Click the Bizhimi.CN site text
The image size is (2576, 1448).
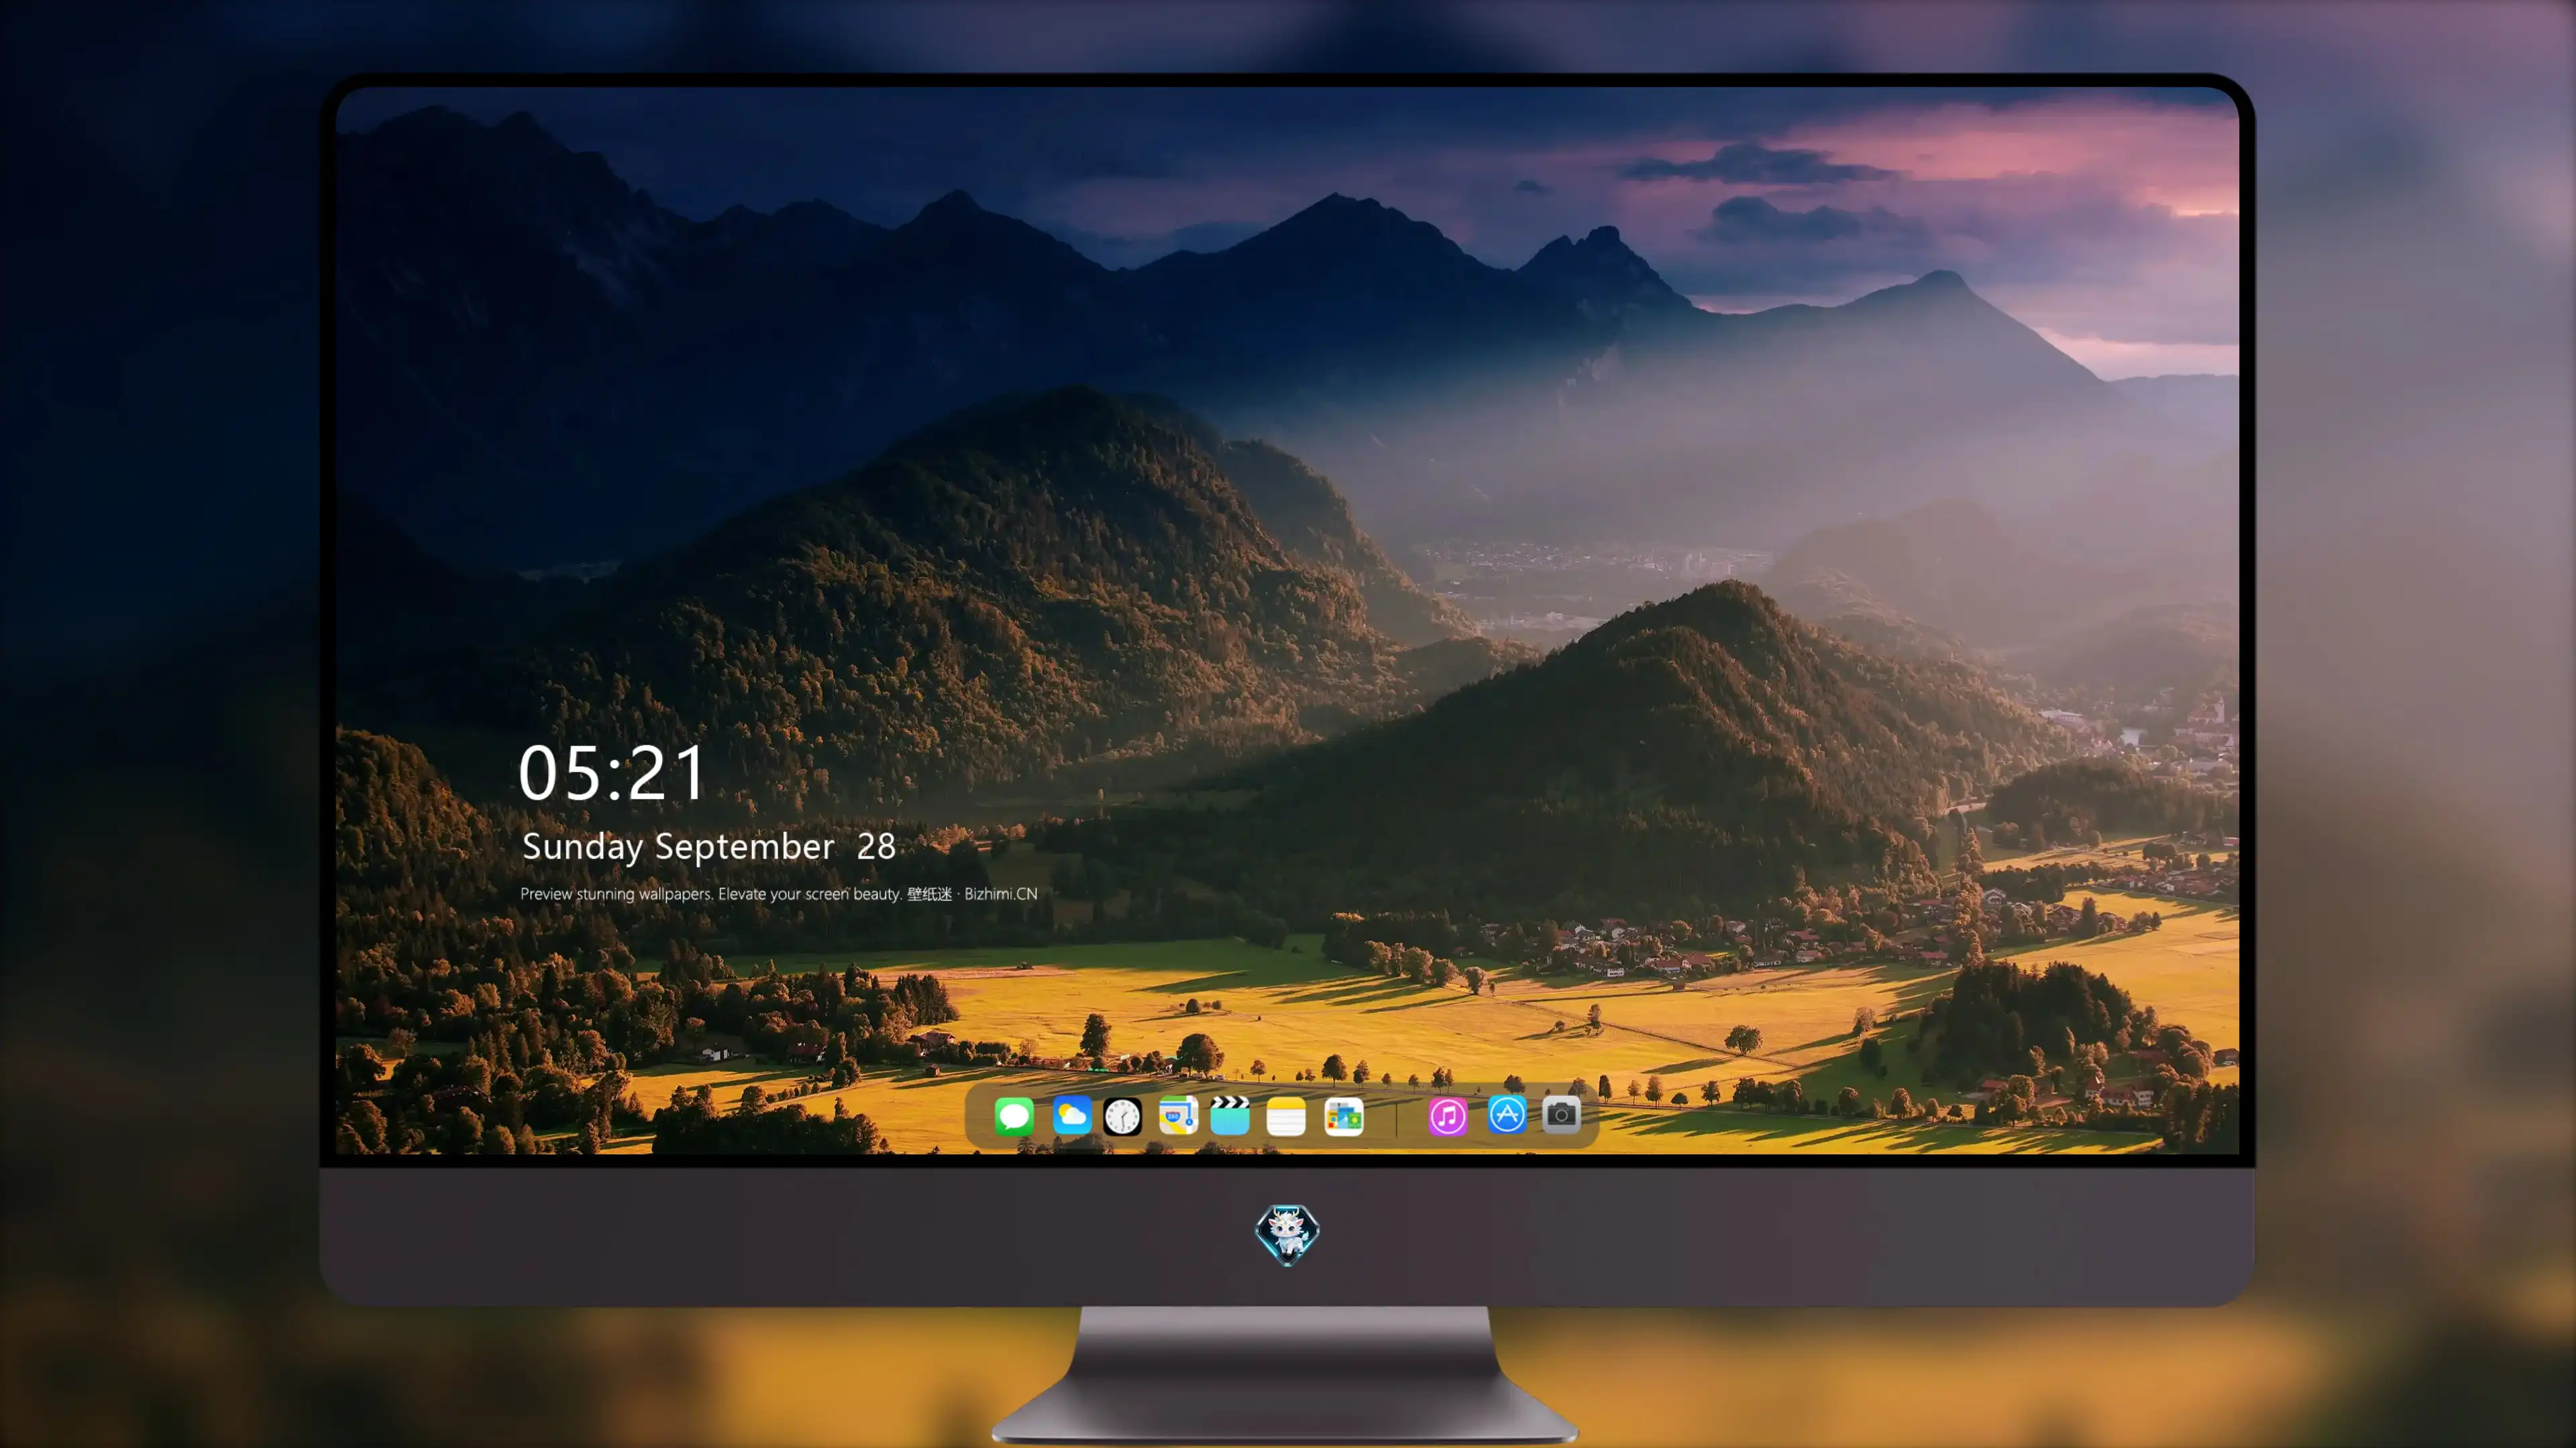tap(1001, 894)
